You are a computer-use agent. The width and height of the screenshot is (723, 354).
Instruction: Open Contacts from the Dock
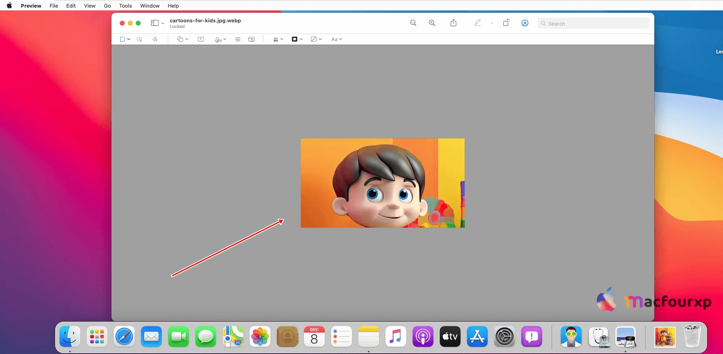tap(287, 337)
